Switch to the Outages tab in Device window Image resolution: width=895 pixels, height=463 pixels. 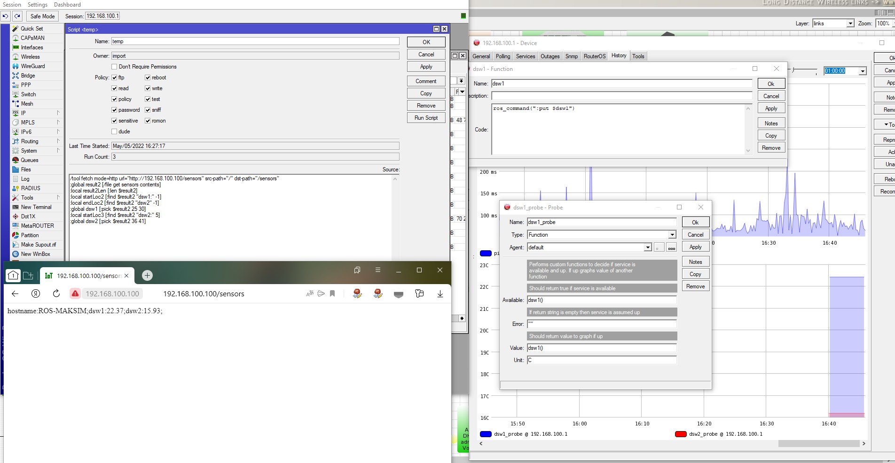coord(550,56)
